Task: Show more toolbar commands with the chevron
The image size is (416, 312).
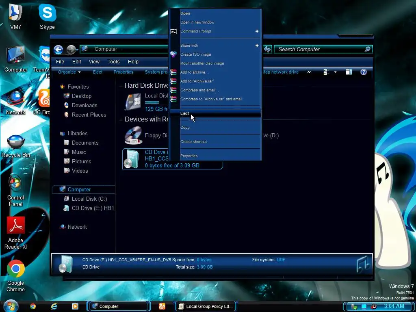Action: [x=309, y=71]
